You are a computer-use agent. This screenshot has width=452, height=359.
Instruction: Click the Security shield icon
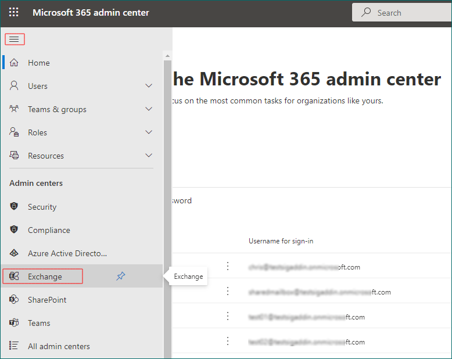(x=15, y=207)
